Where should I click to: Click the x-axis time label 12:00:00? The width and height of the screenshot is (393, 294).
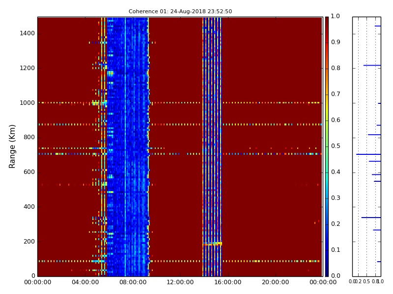(180, 283)
